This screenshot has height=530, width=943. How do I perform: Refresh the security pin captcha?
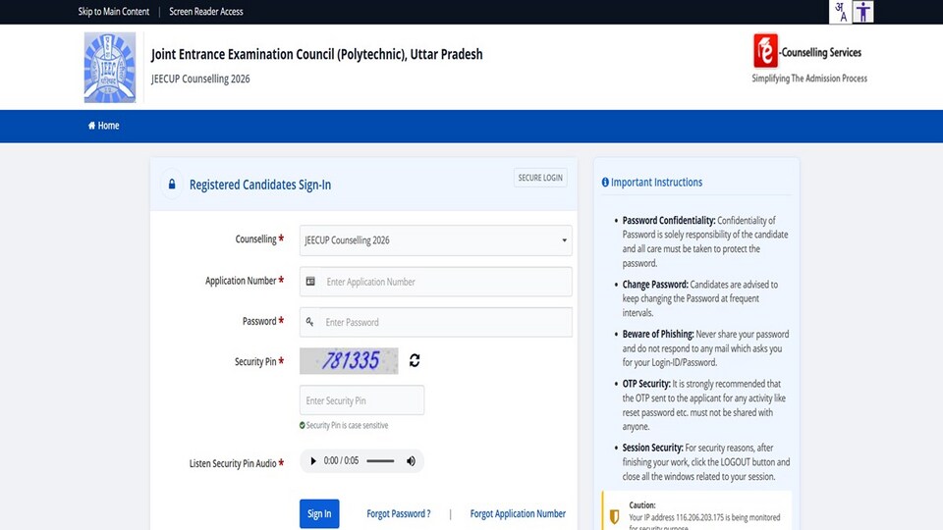(415, 360)
